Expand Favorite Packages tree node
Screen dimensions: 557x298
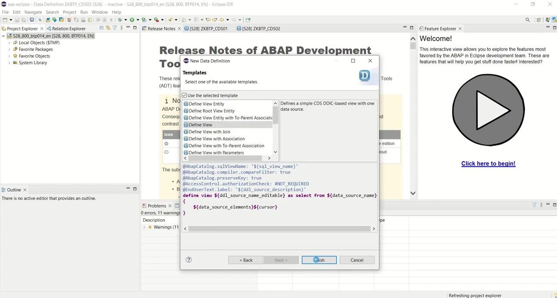click(x=10, y=50)
